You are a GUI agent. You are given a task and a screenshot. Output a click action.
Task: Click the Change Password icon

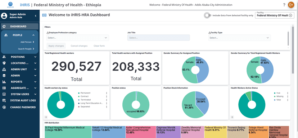click(x=4, y=107)
